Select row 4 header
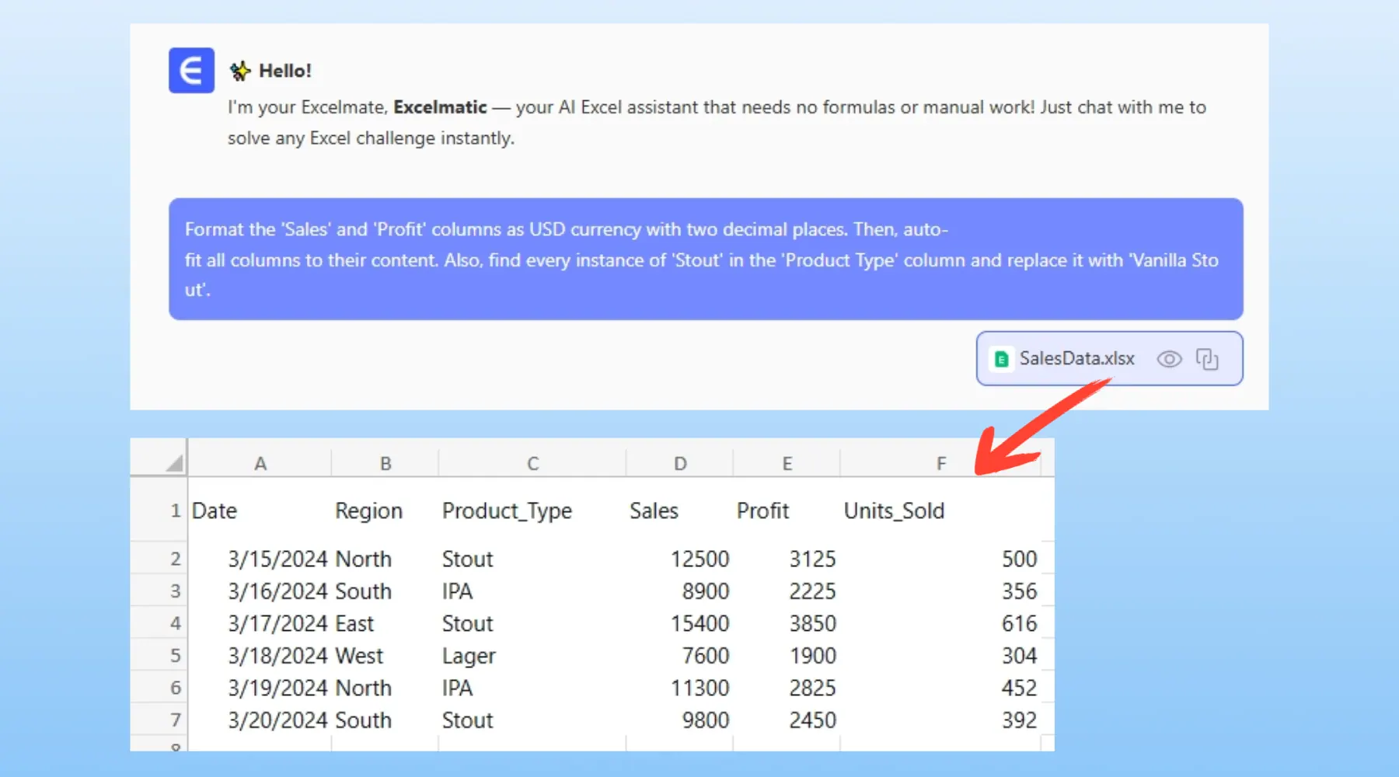The width and height of the screenshot is (1399, 777). (175, 623)
